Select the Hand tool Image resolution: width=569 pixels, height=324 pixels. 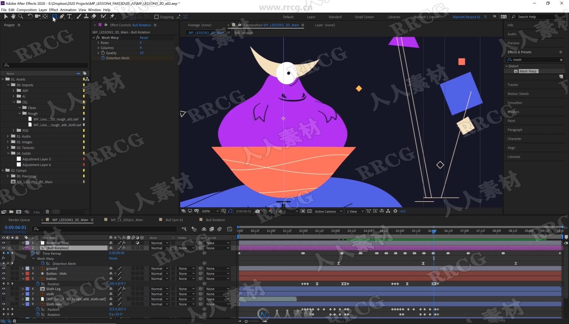point(13,16)
